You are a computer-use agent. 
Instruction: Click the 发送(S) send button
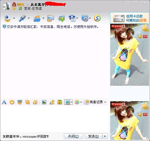93,136
